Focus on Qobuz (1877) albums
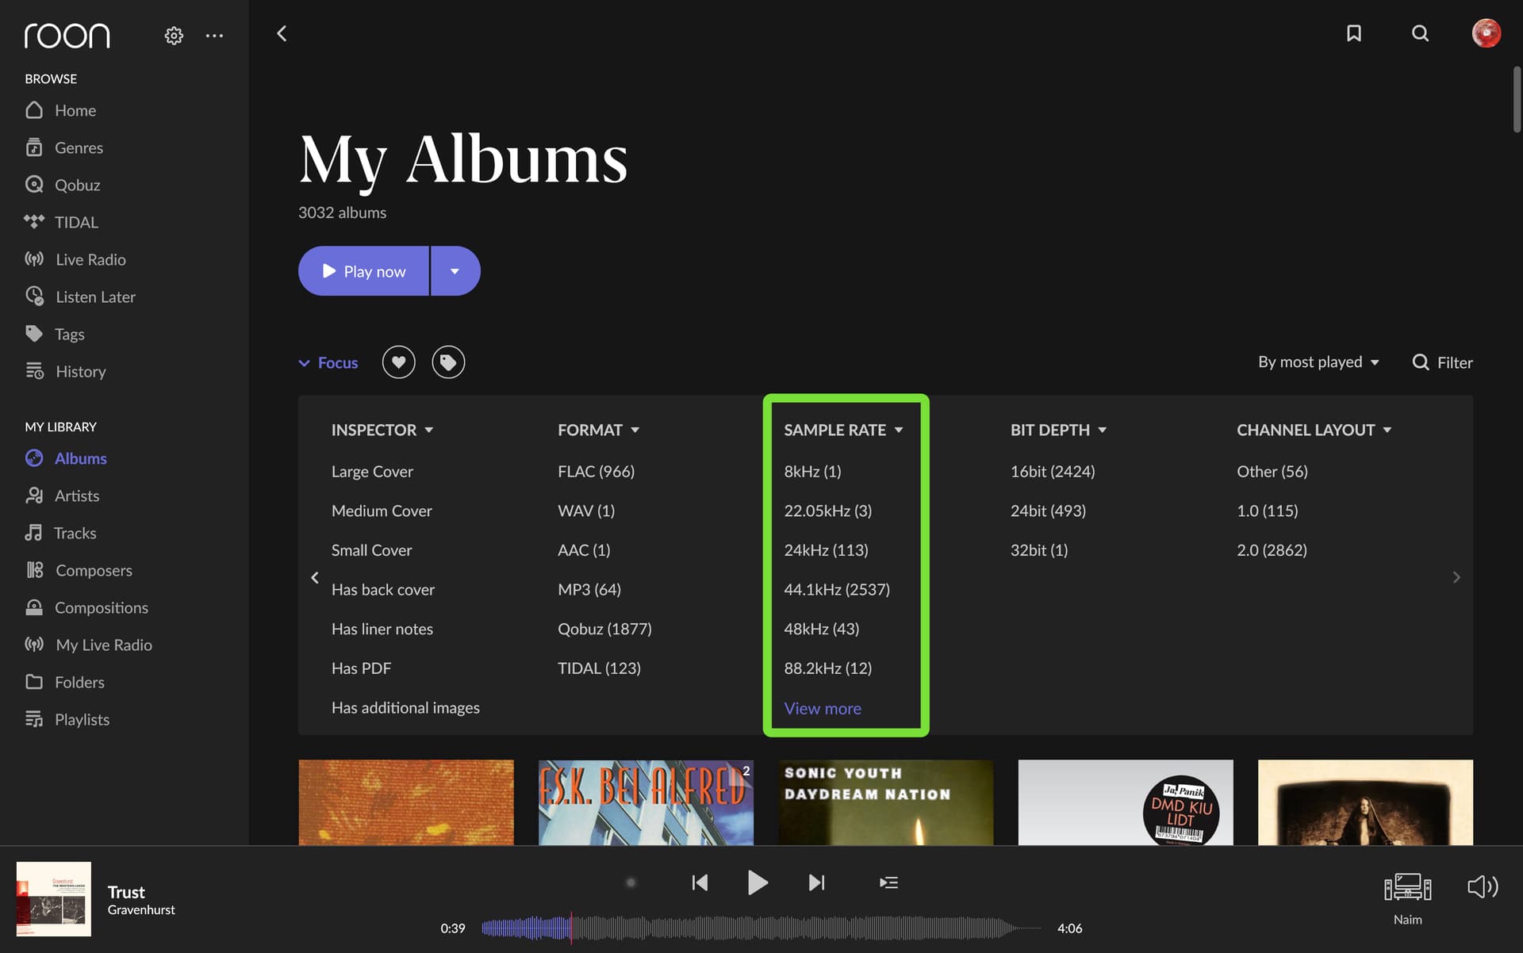1523x953 pixels. (604, 629)
